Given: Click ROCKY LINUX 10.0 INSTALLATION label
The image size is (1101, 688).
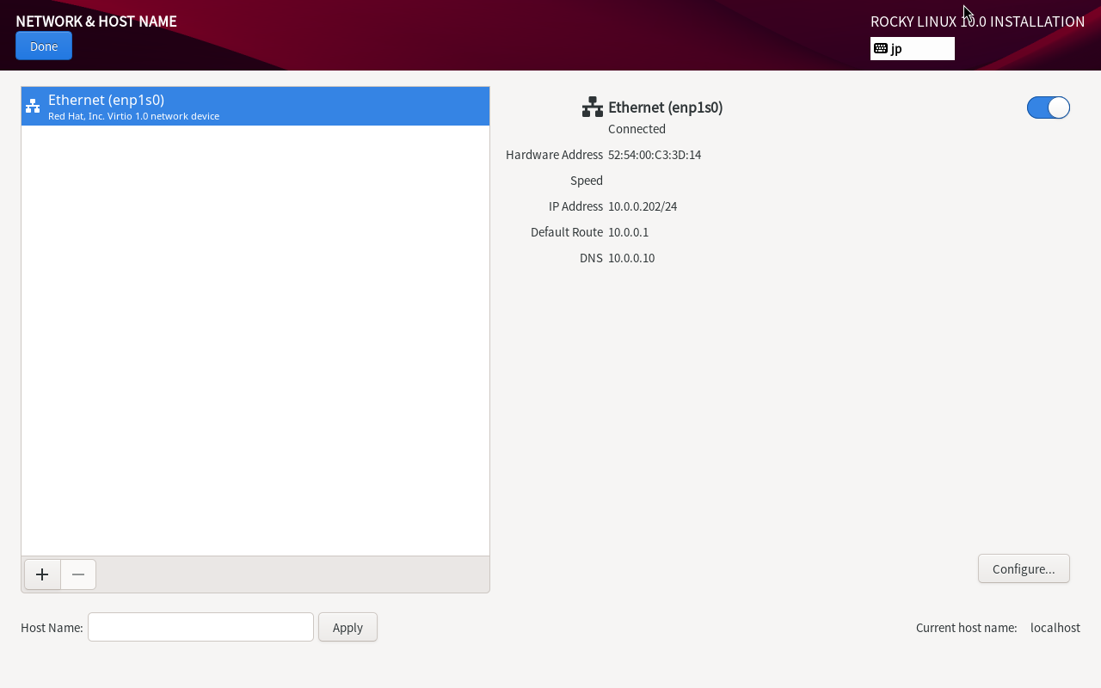Looking at the screenshot, I should [x=978, y=21].
